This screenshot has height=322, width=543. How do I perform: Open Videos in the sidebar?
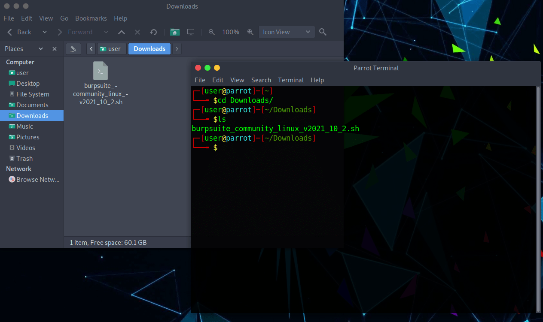click(32, 148)
